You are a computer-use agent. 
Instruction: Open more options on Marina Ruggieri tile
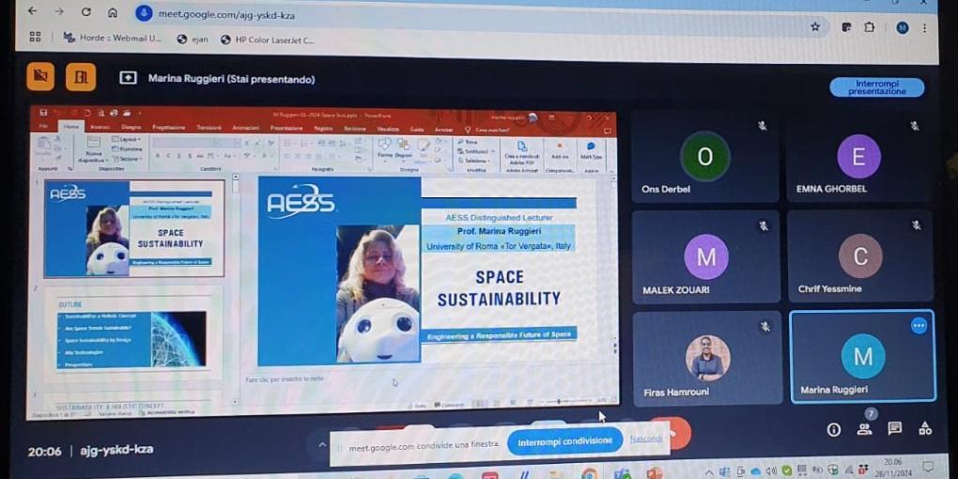point(919,326)
